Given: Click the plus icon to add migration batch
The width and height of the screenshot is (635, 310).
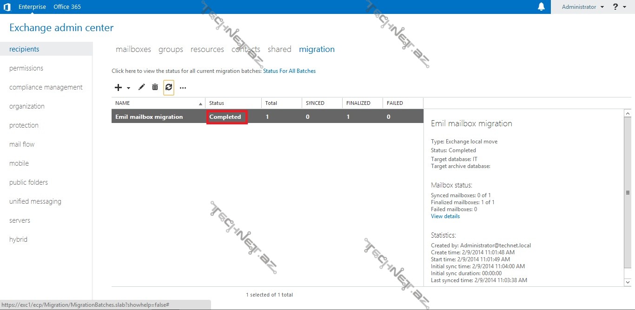Looking at the screenshot, I should [118, 87].
